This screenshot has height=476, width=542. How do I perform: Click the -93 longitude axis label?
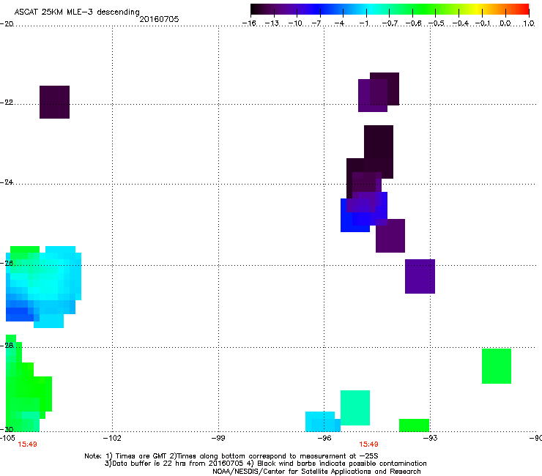pos(431,438)
